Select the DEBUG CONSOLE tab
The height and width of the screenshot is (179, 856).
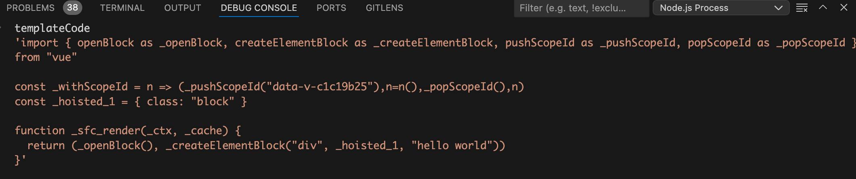(259, 8)
